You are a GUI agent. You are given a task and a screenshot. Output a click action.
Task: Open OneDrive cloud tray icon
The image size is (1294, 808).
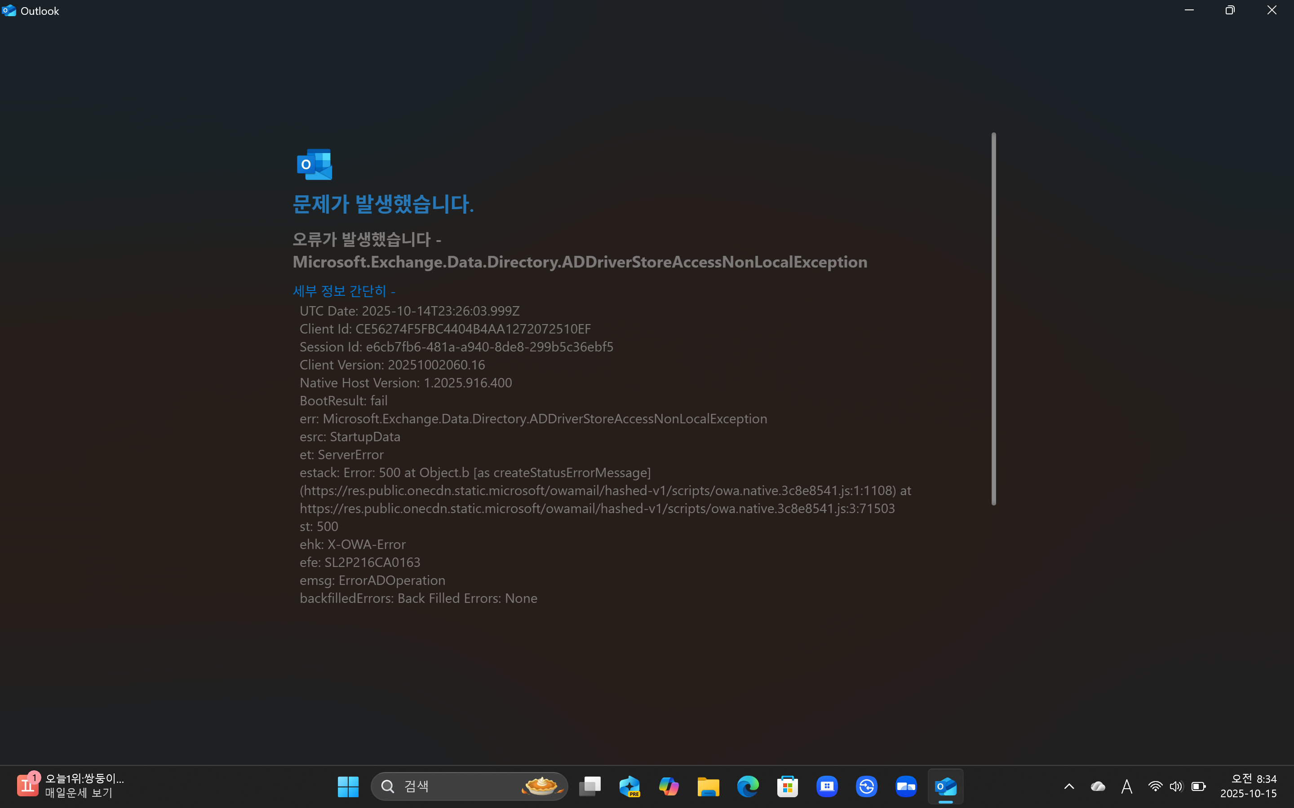click(1098, 786)
